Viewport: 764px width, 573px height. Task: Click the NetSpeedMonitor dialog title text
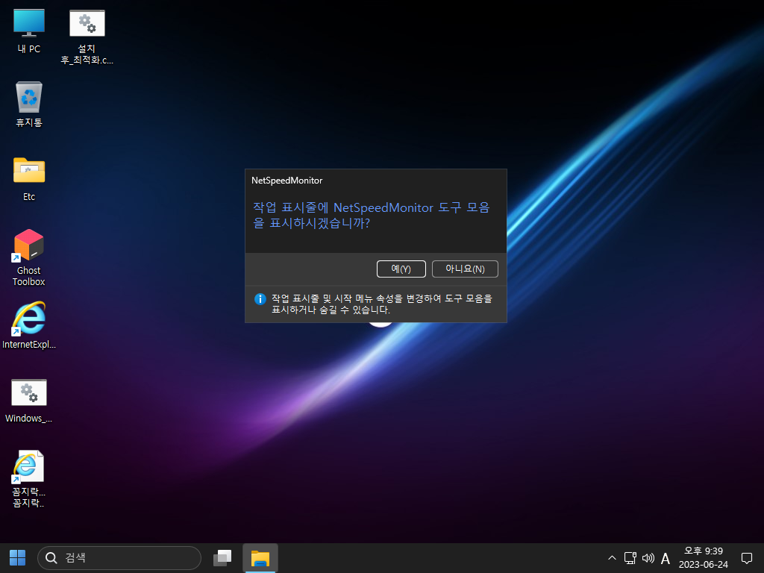[287, 181]
